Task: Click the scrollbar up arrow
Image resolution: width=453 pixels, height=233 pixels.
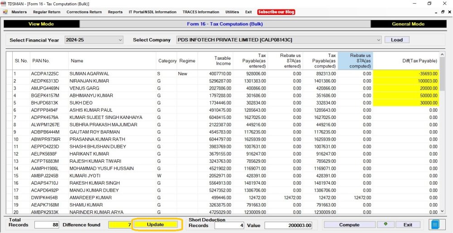Action: click(443, 55)
